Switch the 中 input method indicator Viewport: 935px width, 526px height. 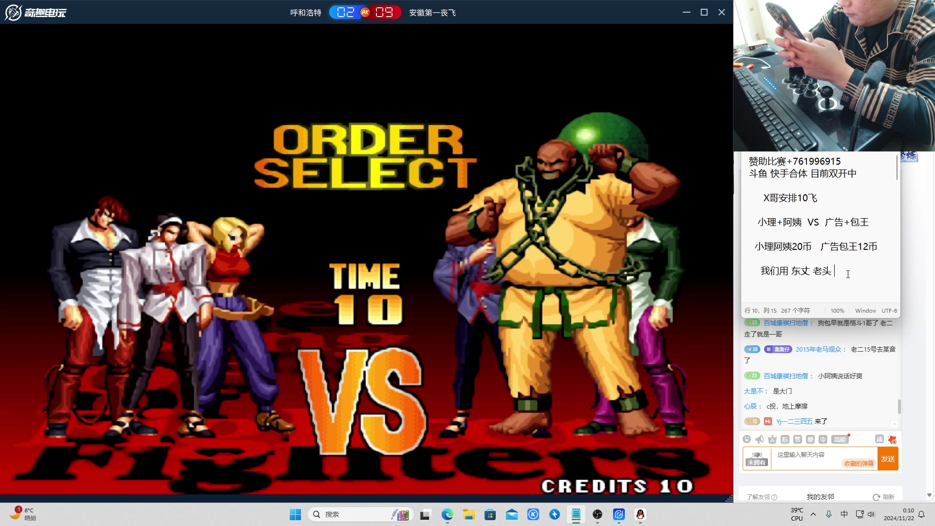(844, 514)
